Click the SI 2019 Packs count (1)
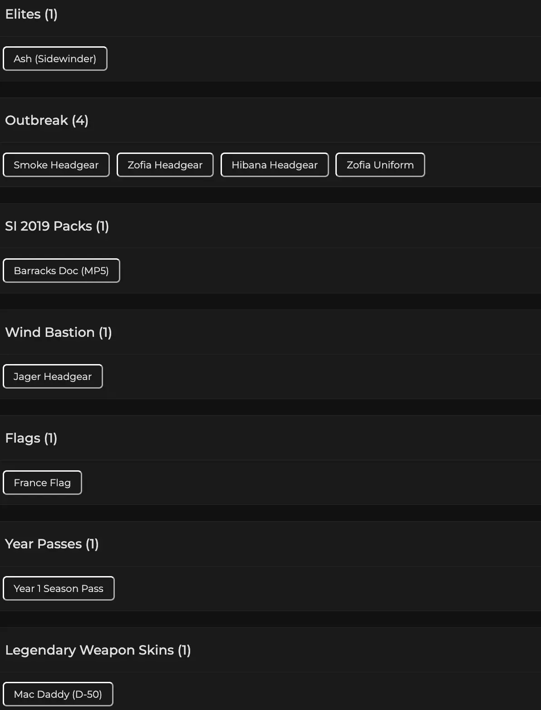Image resolution: width=541 pixels, height=710 pixels. (103, 226)
